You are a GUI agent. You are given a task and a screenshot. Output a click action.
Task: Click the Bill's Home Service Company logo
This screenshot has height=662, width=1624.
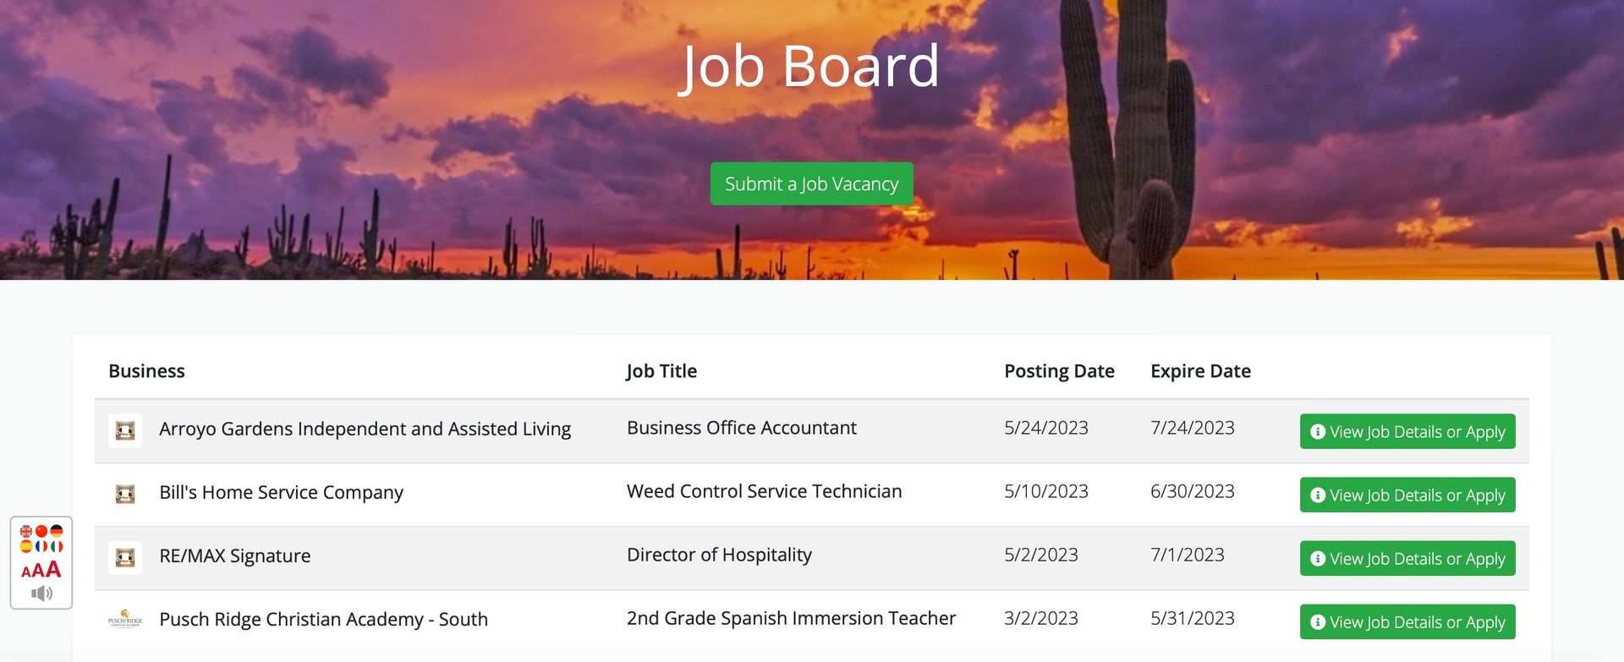coord(125,494)
